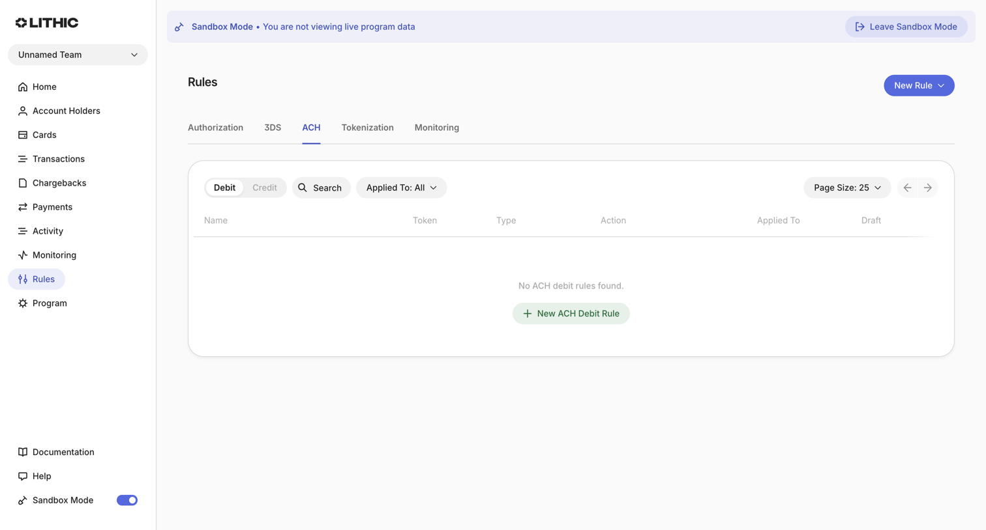Image resolution: width=986 pixels, height=530 pixels.
Task: Click the Documentation book icon
Action: (23, 452)
